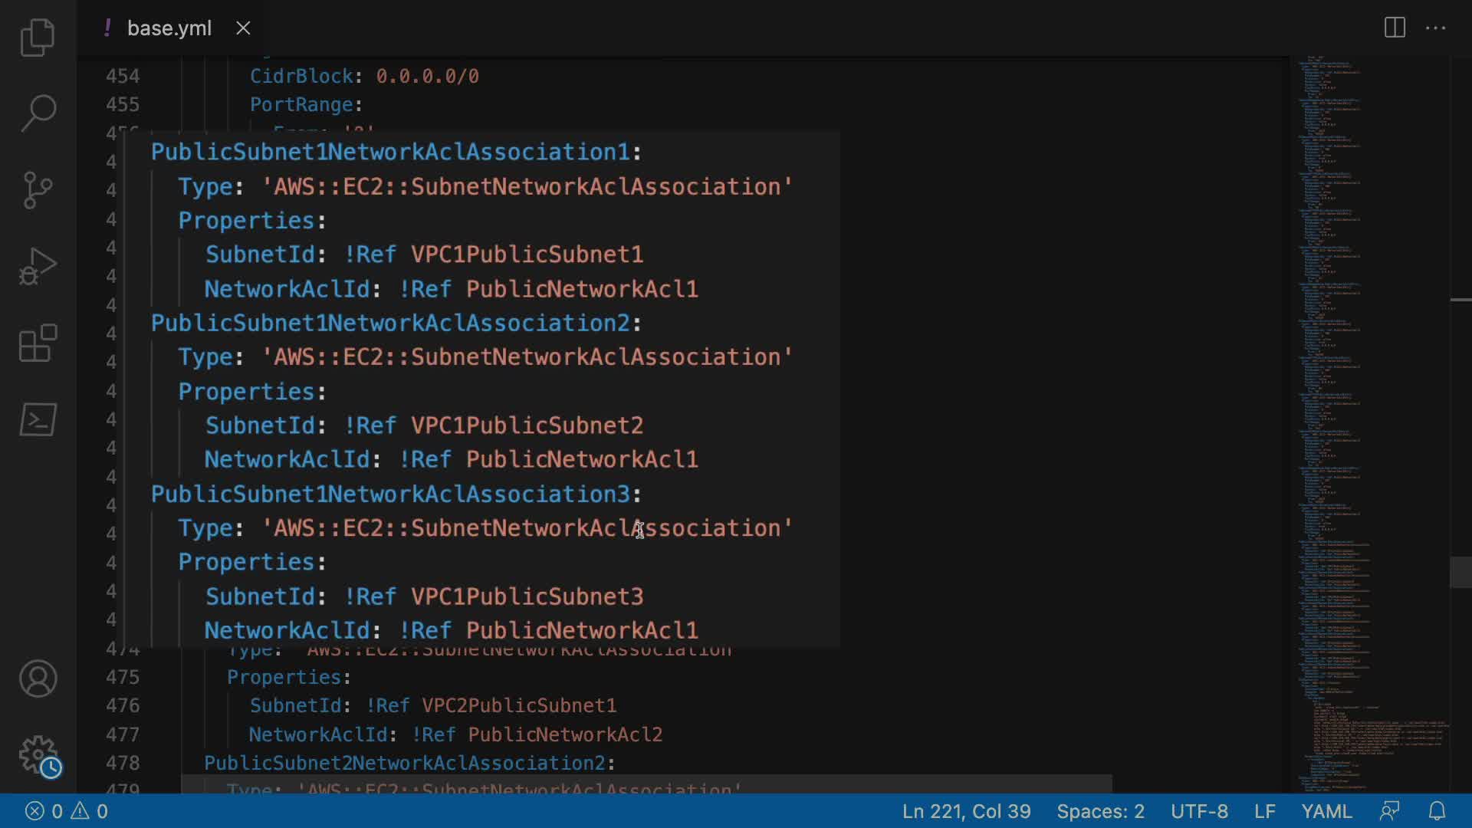This screenshot has width=1472, height=828.
Task: Open the notifications bell
Action: (1437, 811)
